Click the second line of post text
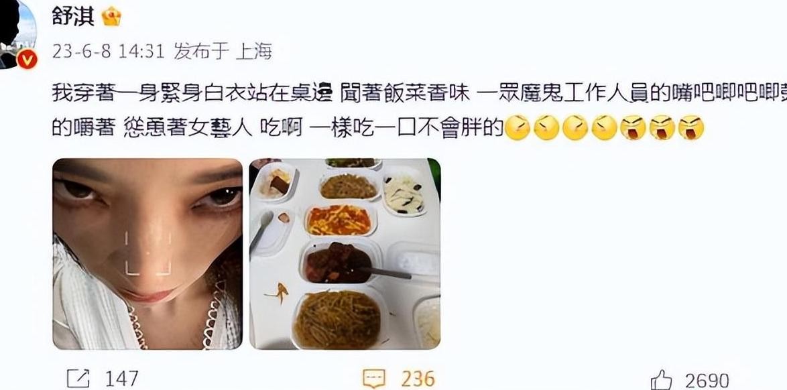 coord(378,128)
